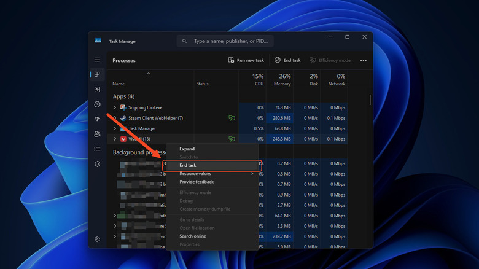This screenshot has height=269, width=479.
Task: Click the three-dot more options button
Action: (363, 60)
